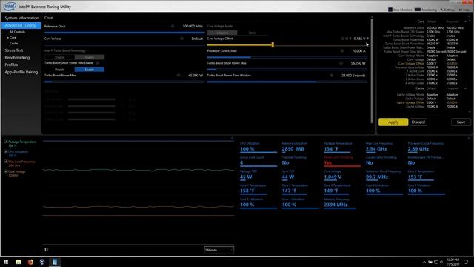Click the Intel XTU taskbar icon
Viewport: 474px width, 267px height.
coord(55,262)
